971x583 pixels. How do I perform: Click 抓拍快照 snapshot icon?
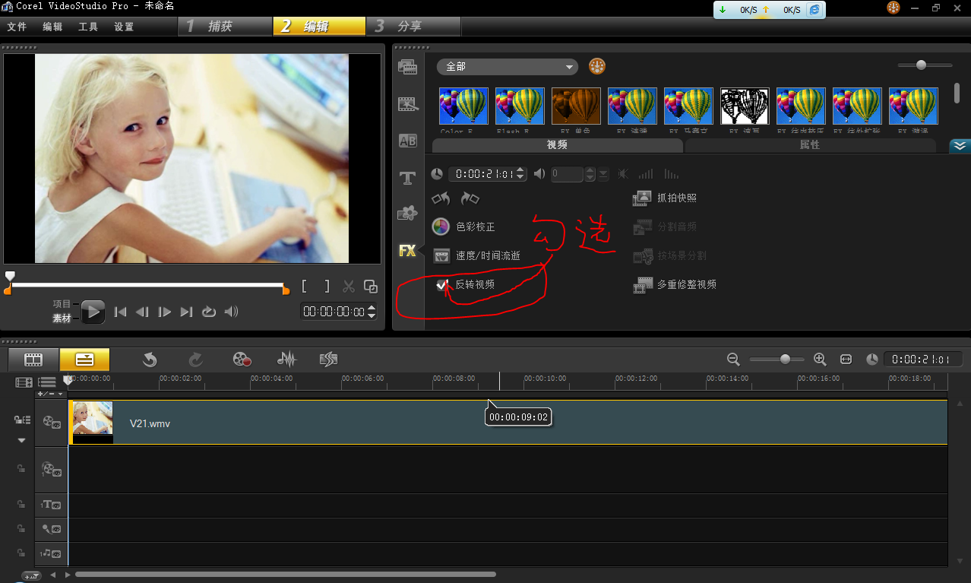pyautogui.click(x=643, y=198)
